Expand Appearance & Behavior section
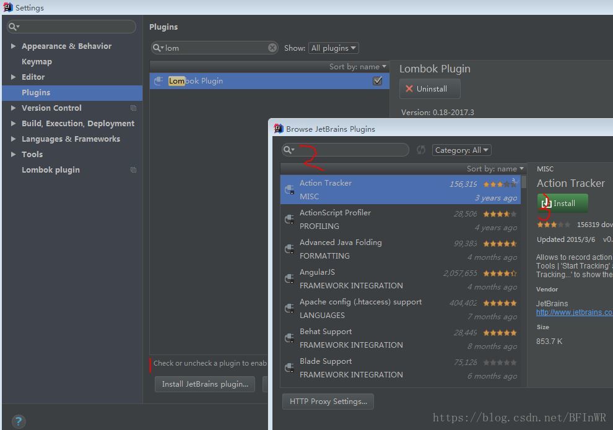Viewport: 613px width, 430px height. tap(13, 46)
